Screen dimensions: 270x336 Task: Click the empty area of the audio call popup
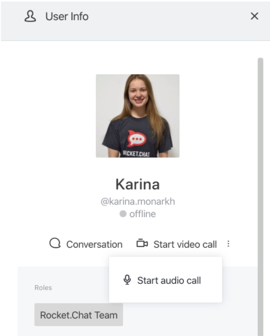click(165, 296)
